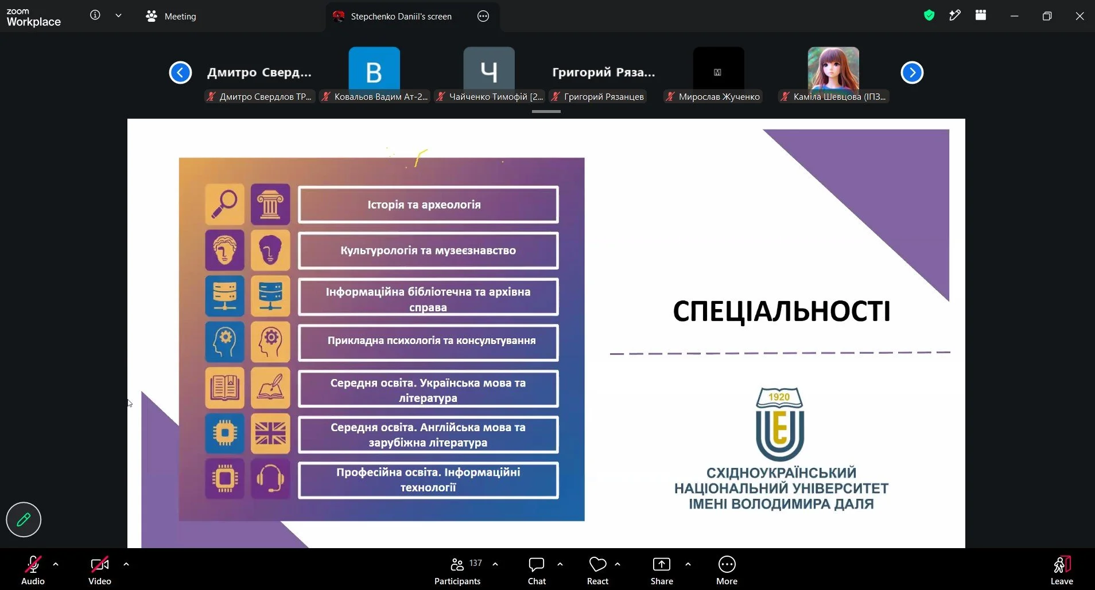Open the Participants panel
The width and height of the screenshot is (1095, 590).
pos(458,571)
